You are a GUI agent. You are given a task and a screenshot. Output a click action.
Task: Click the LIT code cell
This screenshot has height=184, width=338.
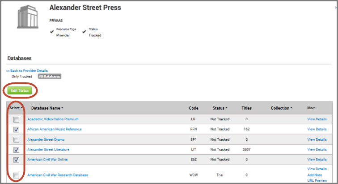tap(194, 149)
